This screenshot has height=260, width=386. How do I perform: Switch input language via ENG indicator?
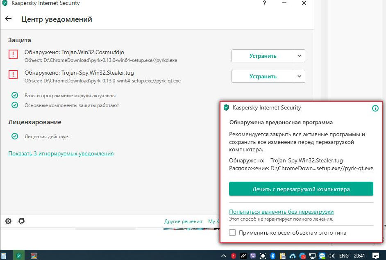click(x=344, y=256)
